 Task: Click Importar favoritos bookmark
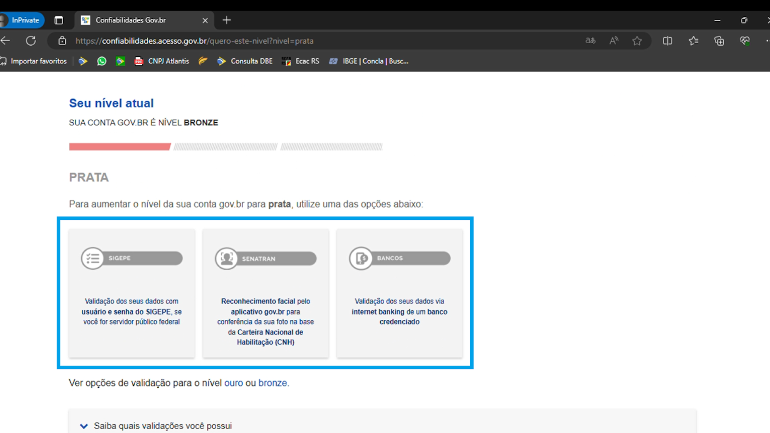coord(34,61)
